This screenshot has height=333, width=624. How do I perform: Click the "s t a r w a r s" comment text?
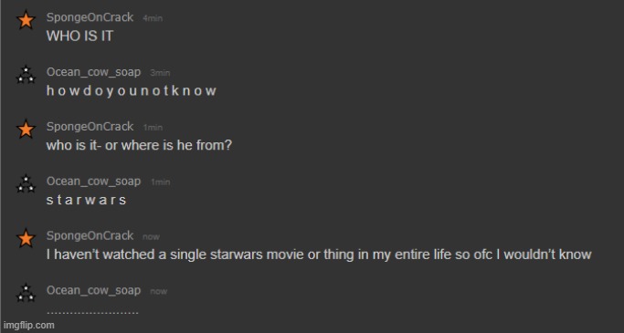(x=87, y=200)
